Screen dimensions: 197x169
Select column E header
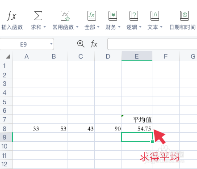(137, 56)
